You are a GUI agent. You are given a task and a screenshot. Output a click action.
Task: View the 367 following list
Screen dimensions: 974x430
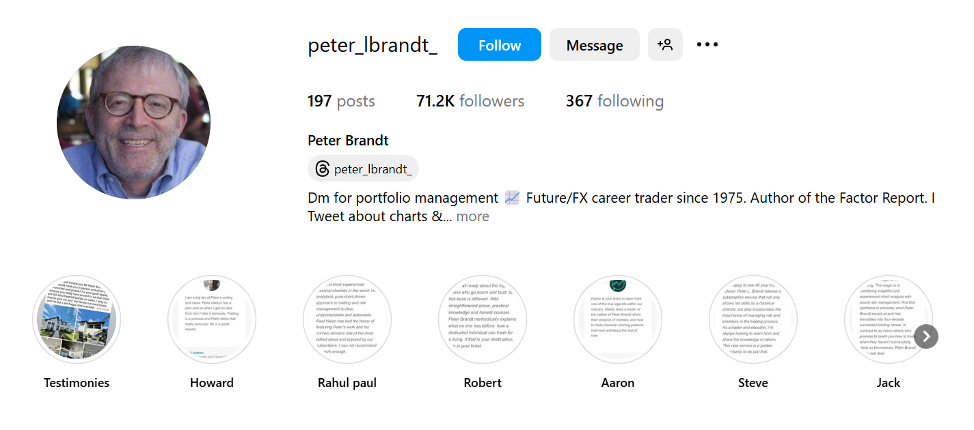pos(614,100)
